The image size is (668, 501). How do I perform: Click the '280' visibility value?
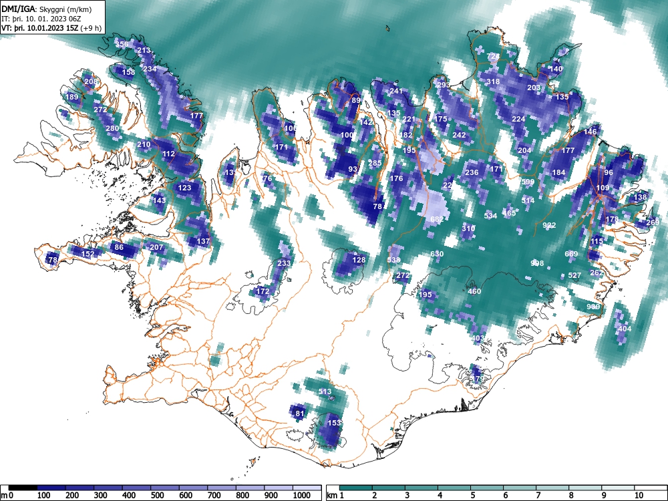tap(112, 129)
